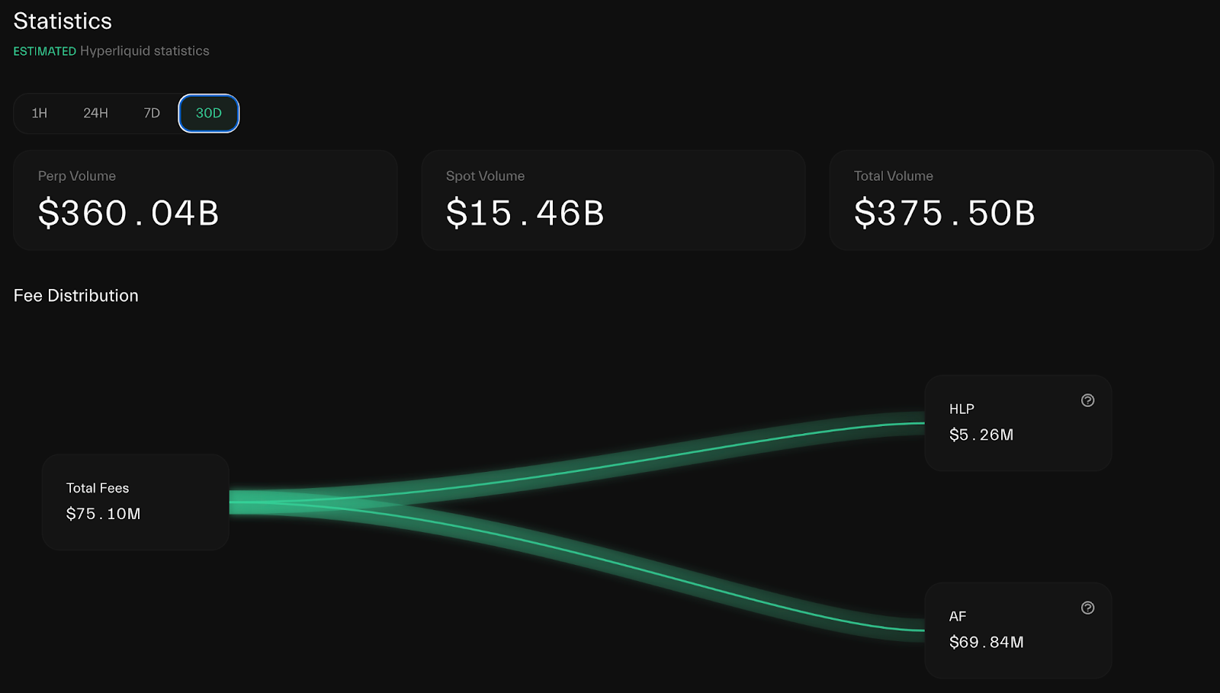Click the $5.26M HLP fee amount
Screen dimensions: 1220x693
coord(981,435)
